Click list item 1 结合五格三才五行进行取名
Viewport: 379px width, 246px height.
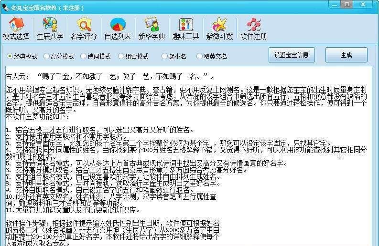tap(100, 130)
